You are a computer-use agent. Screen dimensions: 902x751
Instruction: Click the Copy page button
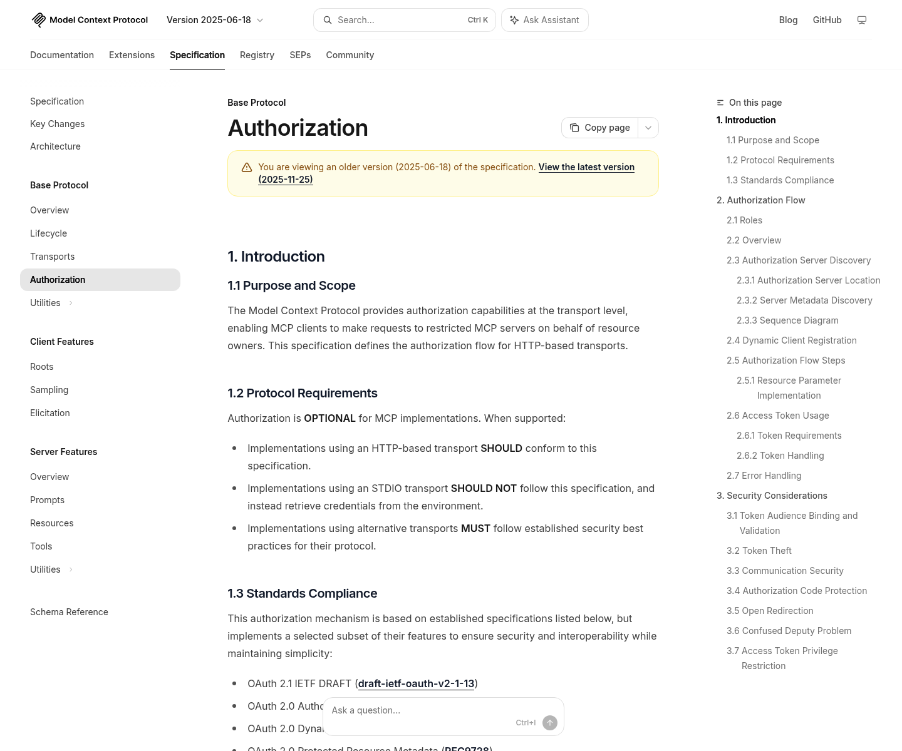(x=600, y=128)
